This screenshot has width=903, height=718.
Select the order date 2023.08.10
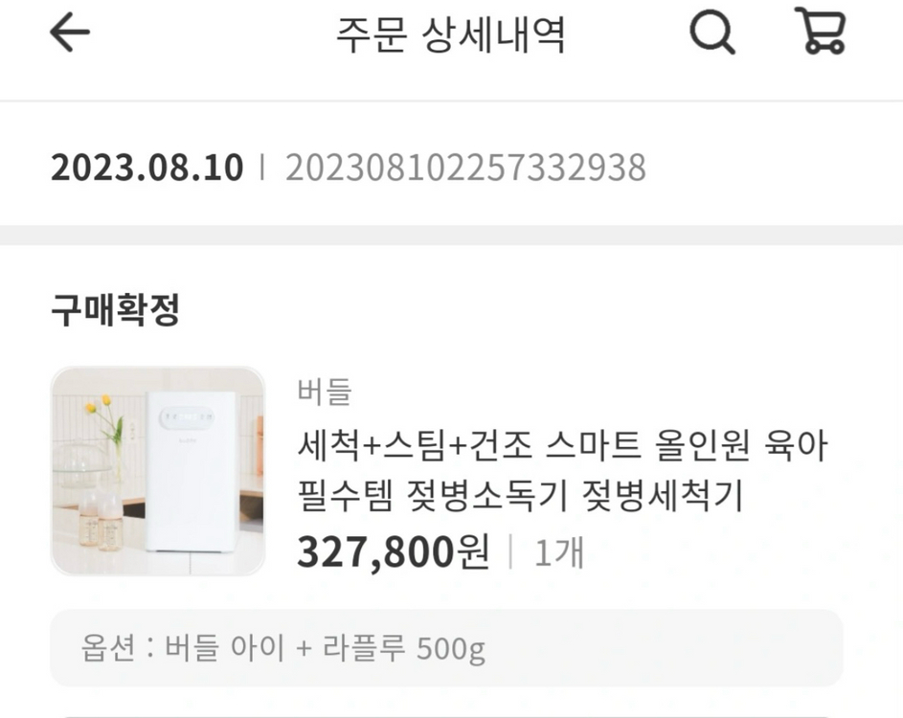click(146, 167)
